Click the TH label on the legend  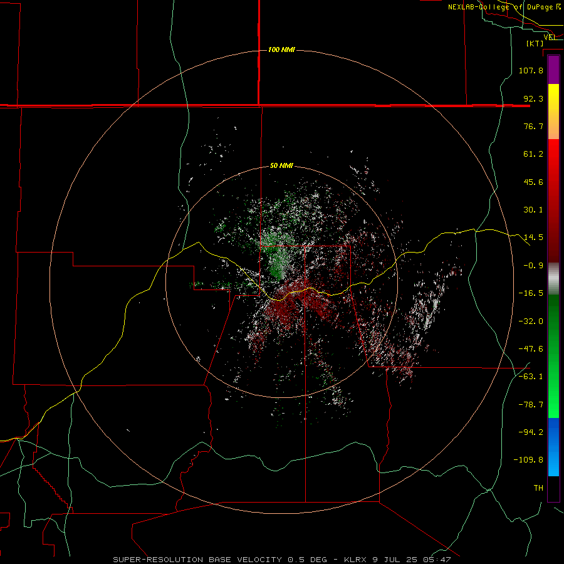(x=538, y=488)
